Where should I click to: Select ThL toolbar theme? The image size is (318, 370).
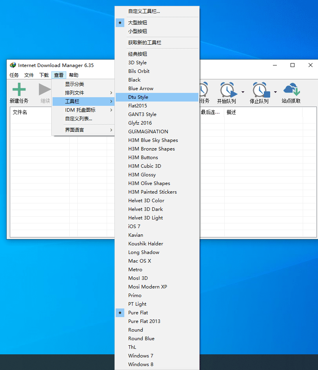(157, 347)
